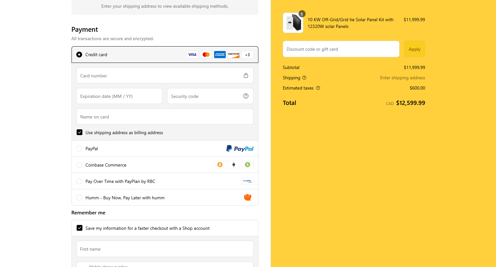Uncheck Use shipping address as billing address

(x=80, y=132)
